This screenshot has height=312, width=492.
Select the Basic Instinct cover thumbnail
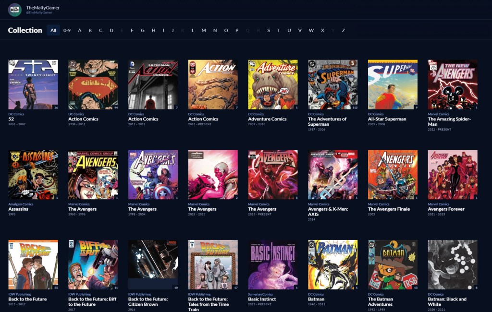272,264
